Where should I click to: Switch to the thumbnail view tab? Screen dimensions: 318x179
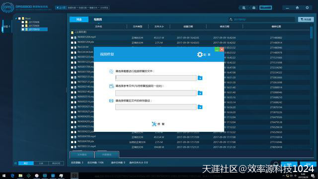tap(98, 19)
